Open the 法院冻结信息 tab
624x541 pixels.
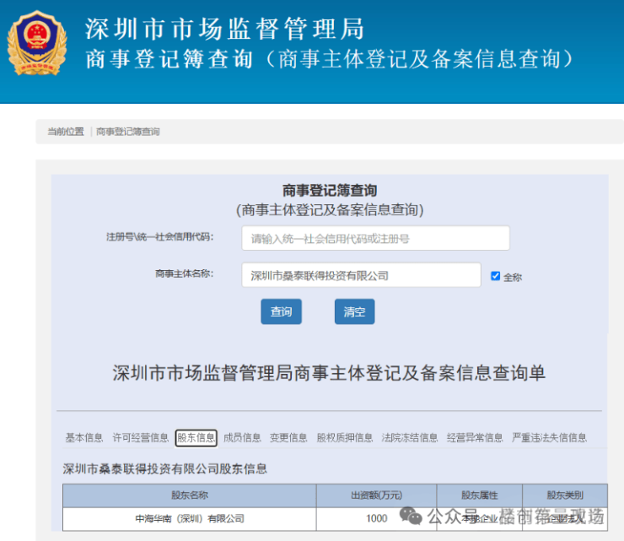point(410,438)
